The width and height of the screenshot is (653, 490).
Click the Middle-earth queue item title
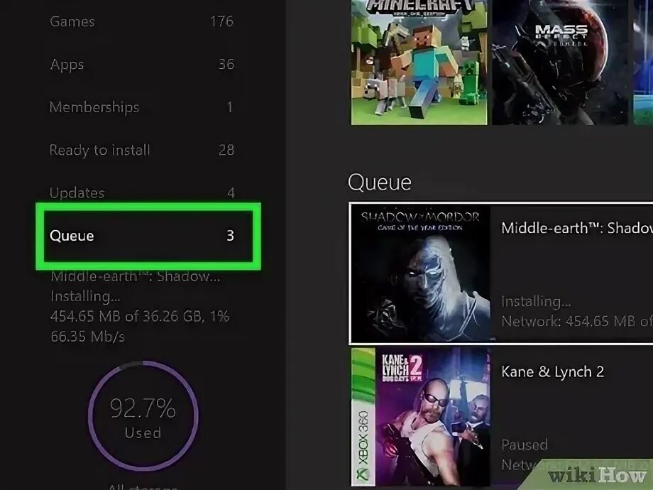(x=577, y=228)
